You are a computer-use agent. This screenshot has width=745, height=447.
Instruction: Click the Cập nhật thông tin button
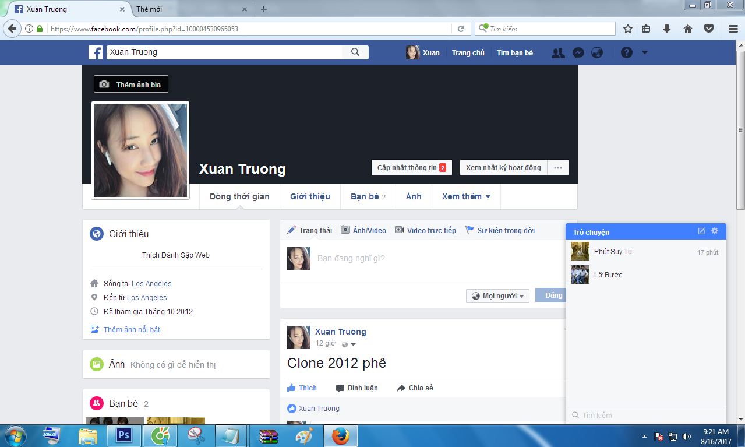412,167
